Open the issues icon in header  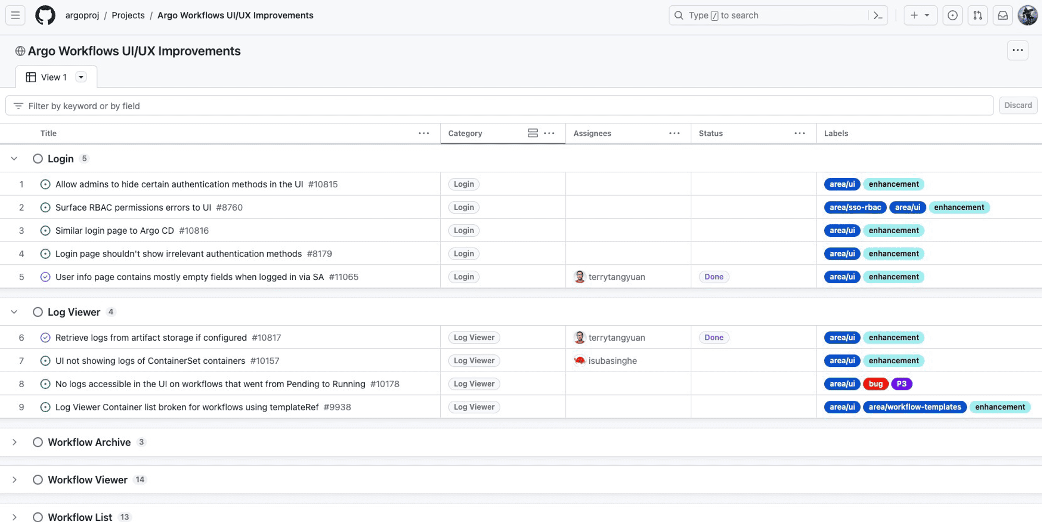pos(952,16)
